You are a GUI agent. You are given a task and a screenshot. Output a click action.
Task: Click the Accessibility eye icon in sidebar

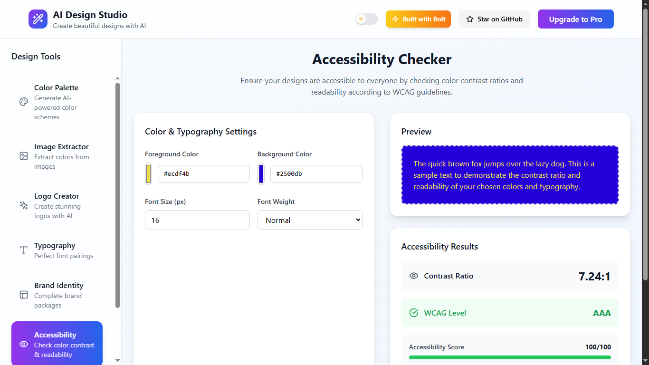coord(24,344)
